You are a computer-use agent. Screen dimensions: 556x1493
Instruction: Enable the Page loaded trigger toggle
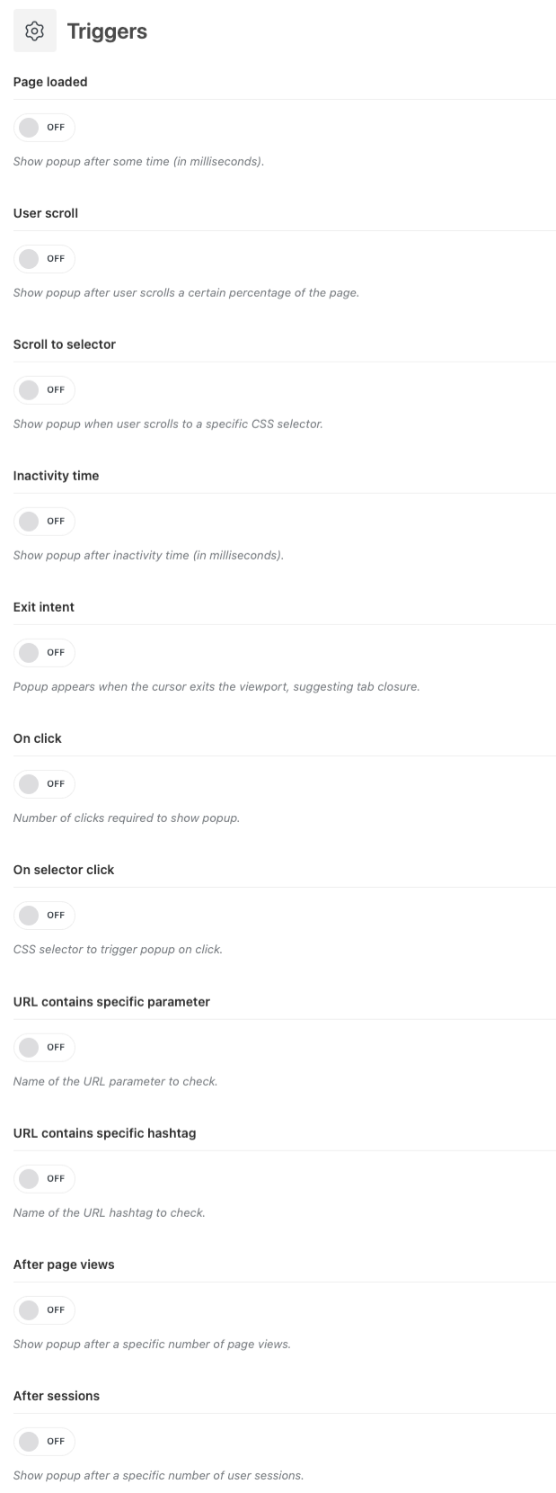tap(44, 128)
